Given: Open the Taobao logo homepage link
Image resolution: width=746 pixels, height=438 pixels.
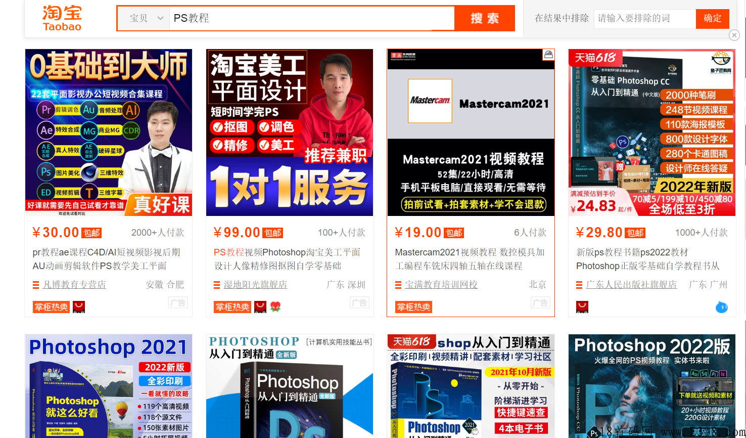Looking at the screenshot, I should point(62,18).
